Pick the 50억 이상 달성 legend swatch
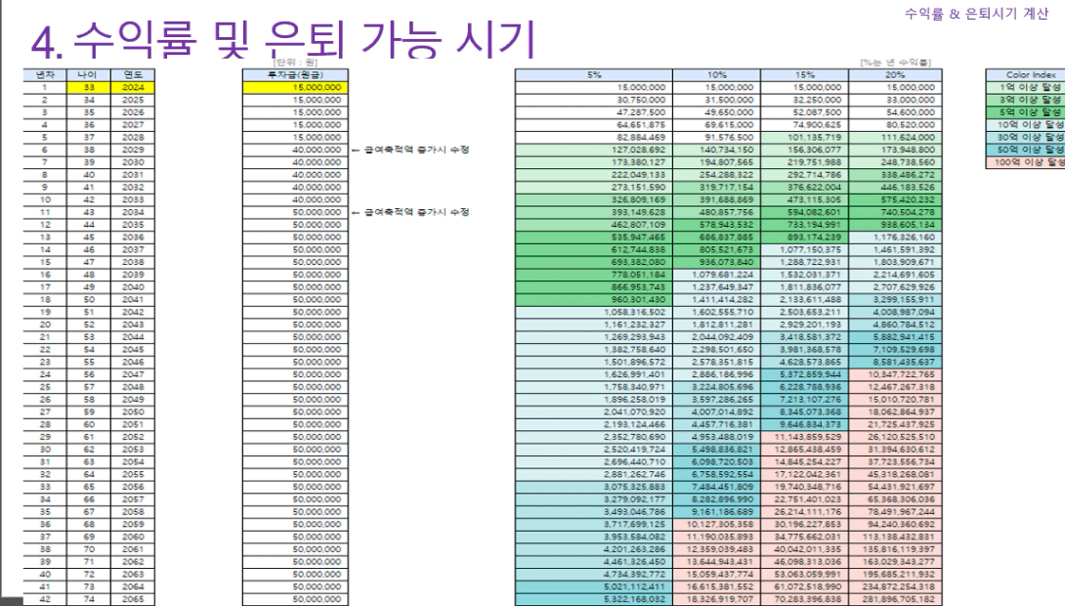The image size is (1065, 606). [x=1025, y=150]
